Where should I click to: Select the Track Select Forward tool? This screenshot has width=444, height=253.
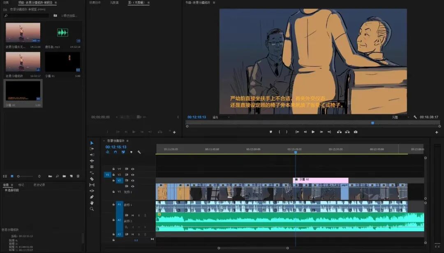(x=92, y=149)
